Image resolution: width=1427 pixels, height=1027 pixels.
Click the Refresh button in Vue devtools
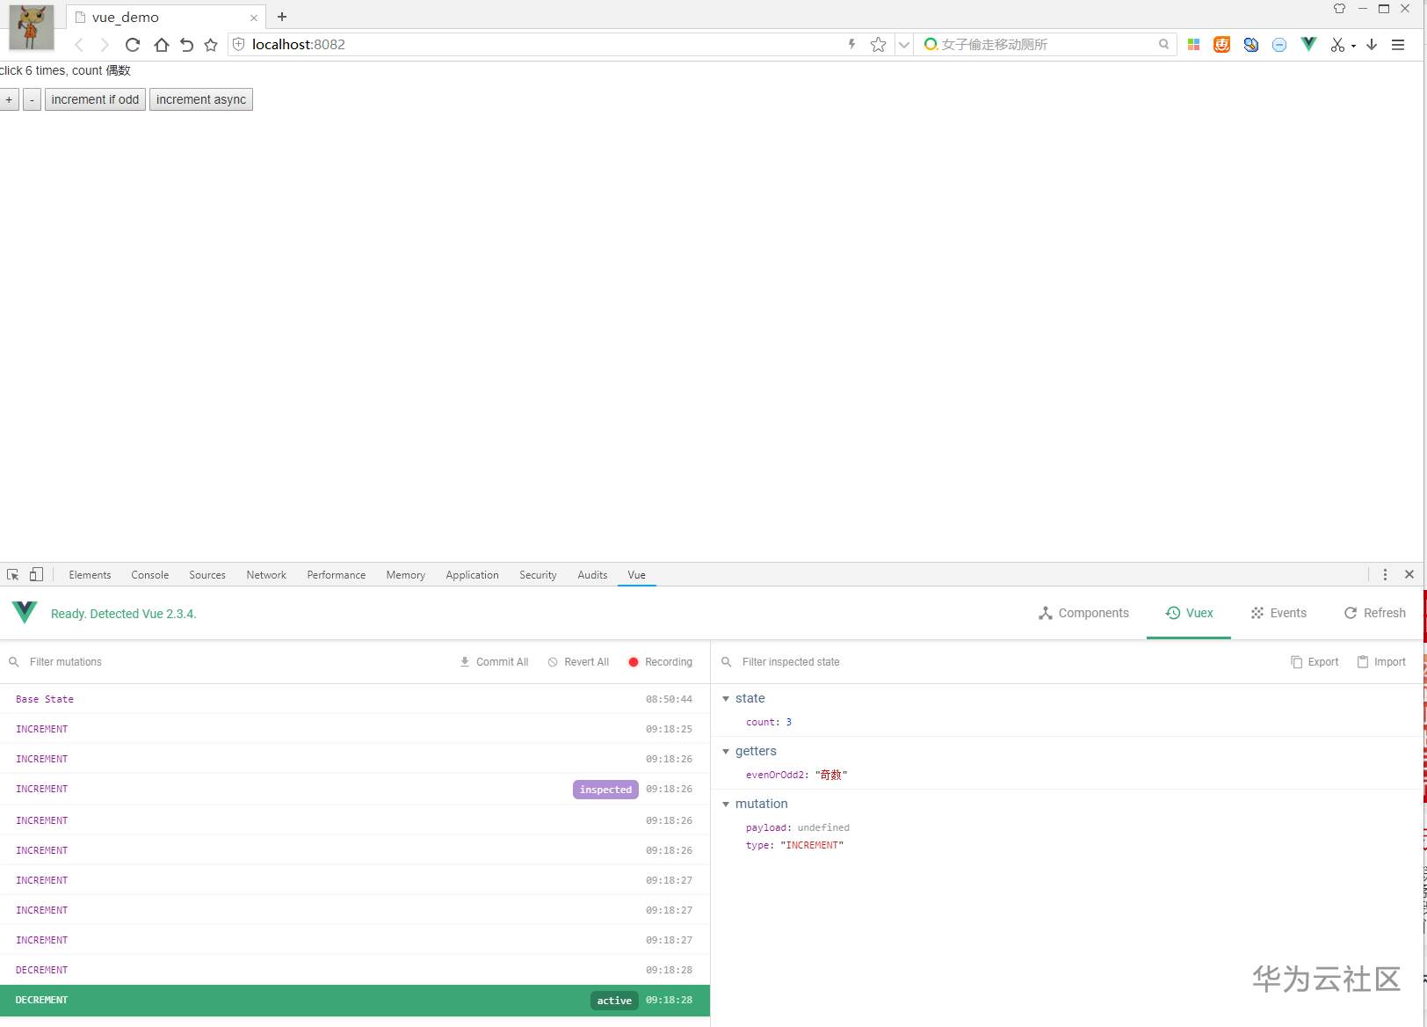[1374, 614]
